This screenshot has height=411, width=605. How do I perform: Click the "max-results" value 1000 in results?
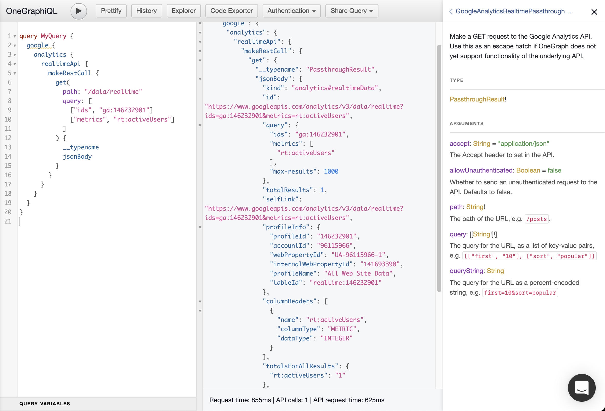(331, 172)
